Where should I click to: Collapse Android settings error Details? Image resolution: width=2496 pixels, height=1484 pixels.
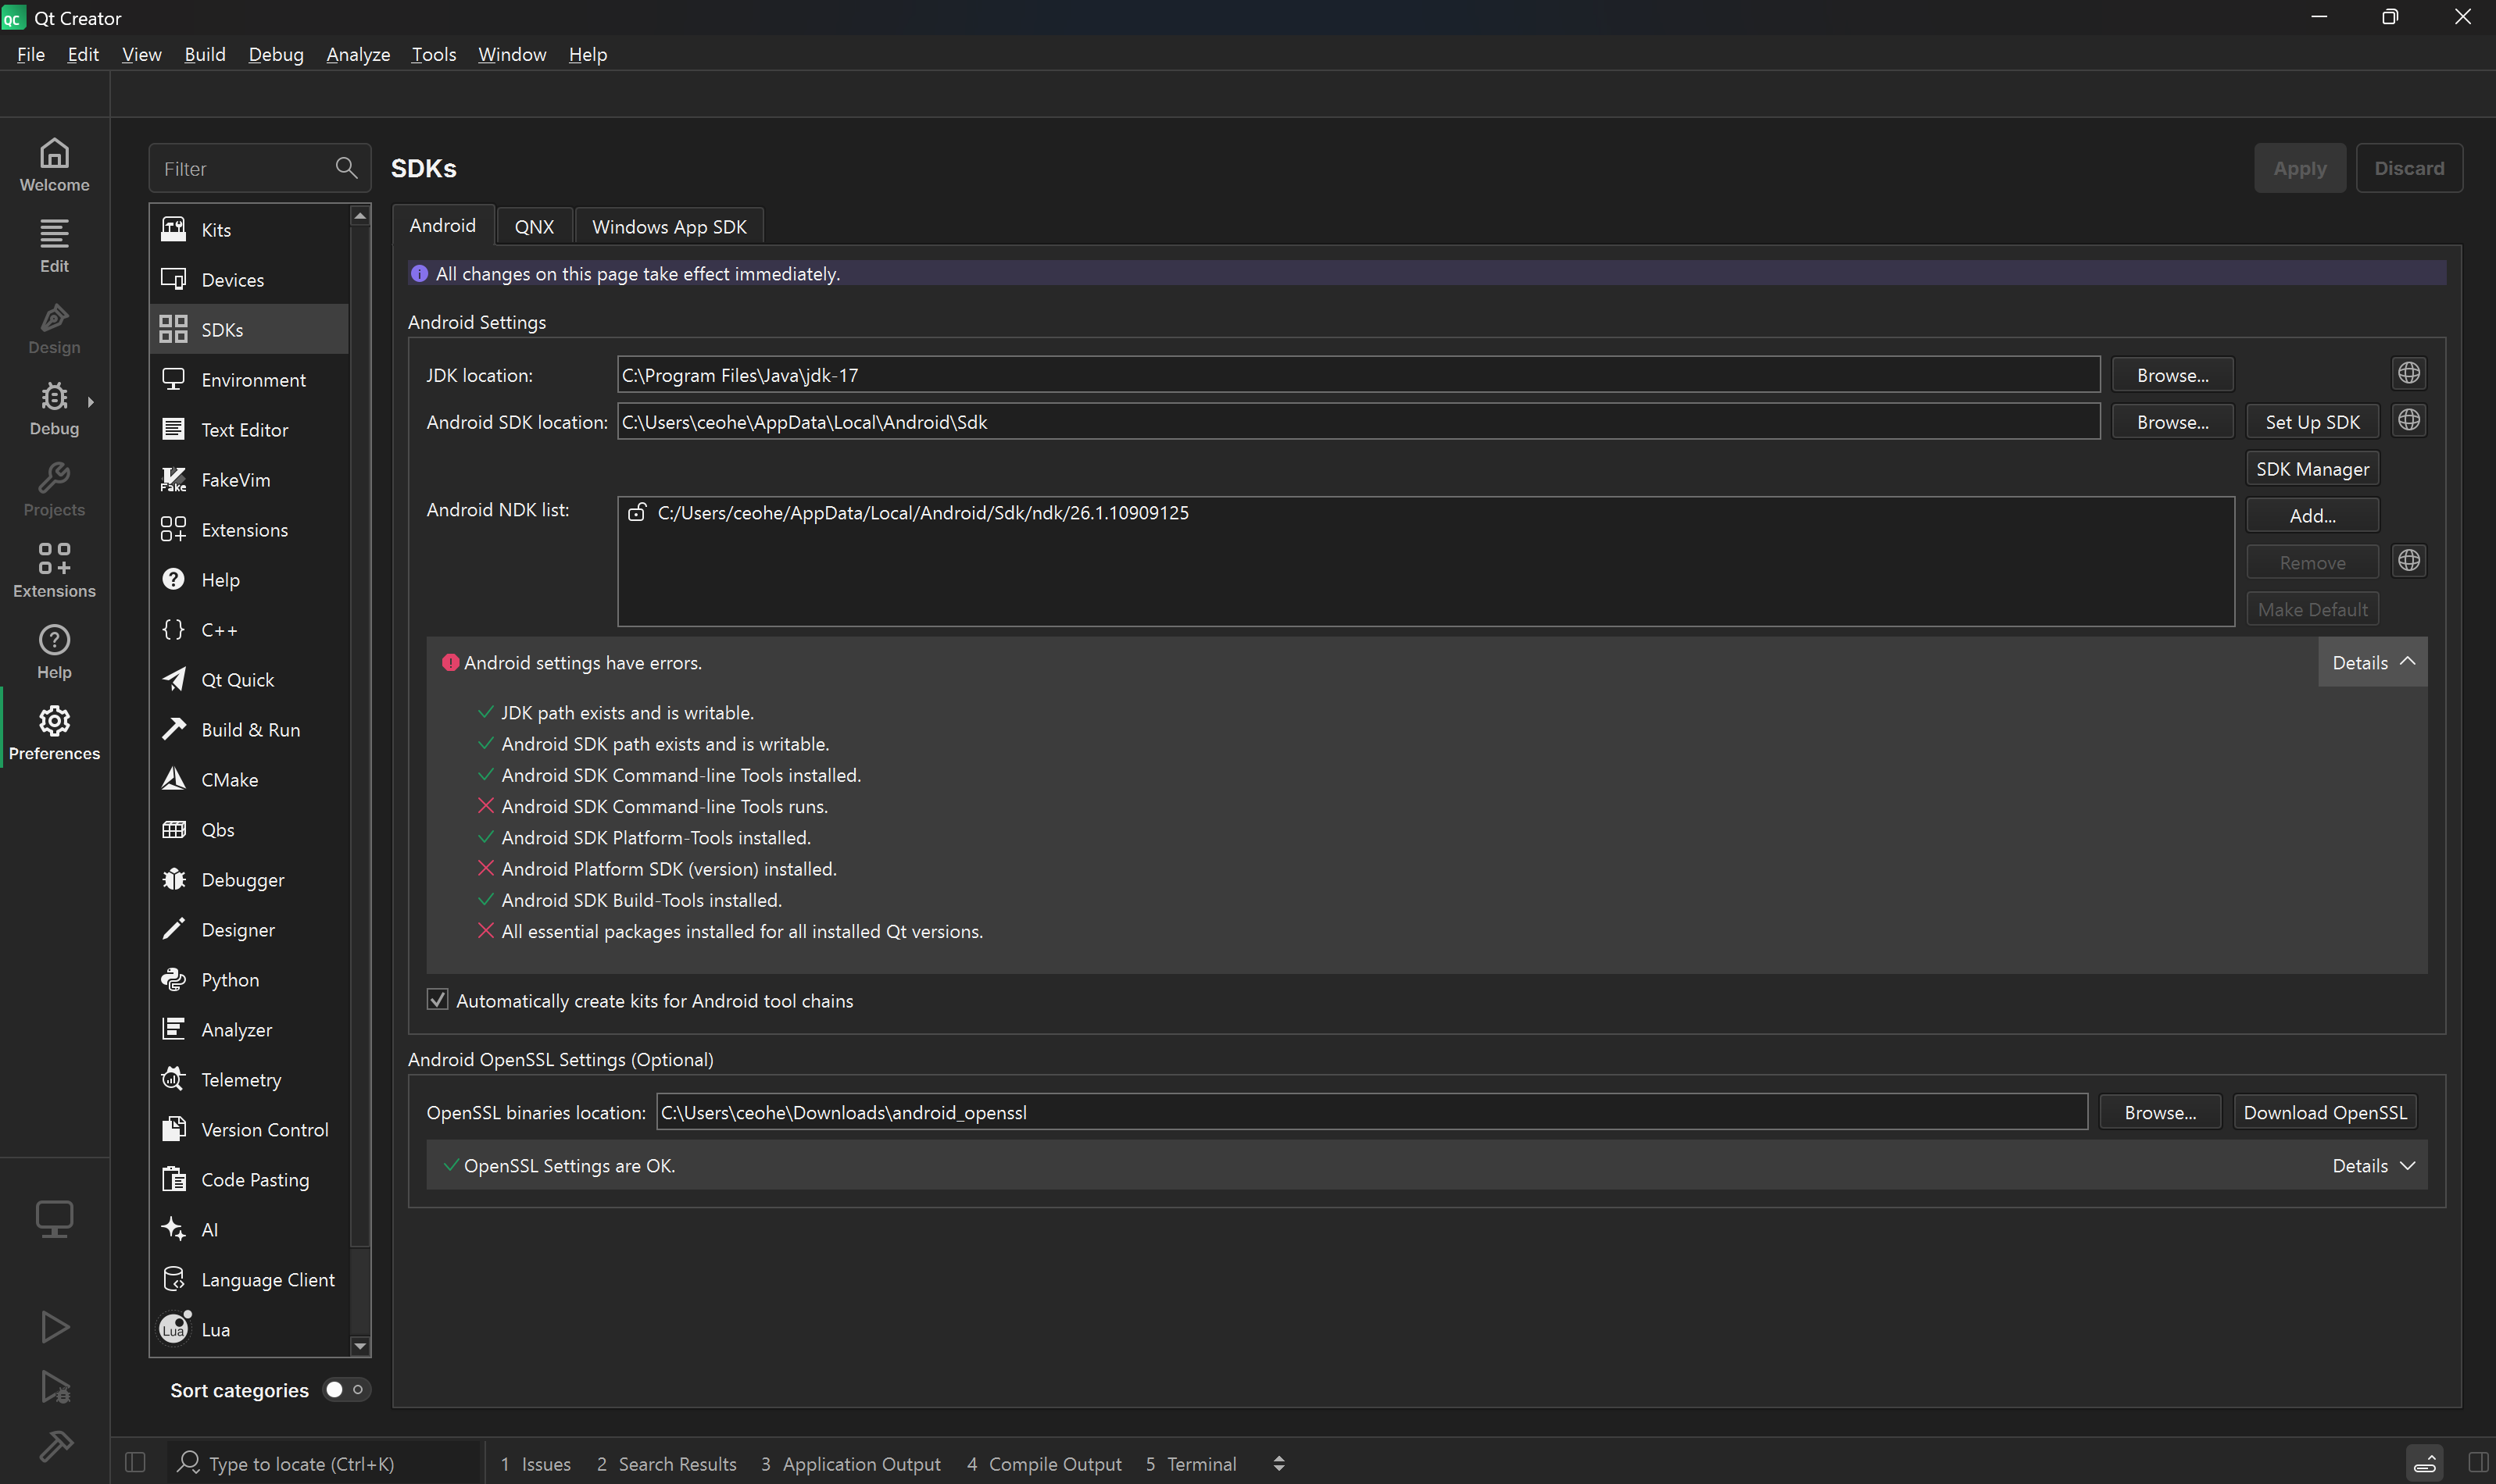[x=2372, y=662]
